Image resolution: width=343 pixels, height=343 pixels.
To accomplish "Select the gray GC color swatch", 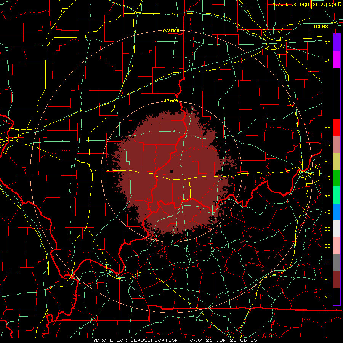I will coord(337,263).
